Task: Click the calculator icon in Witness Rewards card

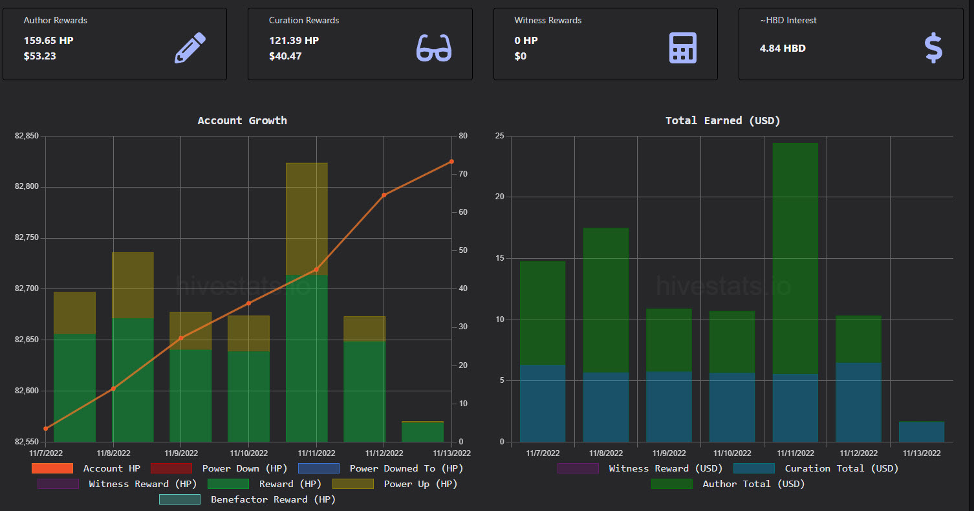Action: [x=682, y=48]
